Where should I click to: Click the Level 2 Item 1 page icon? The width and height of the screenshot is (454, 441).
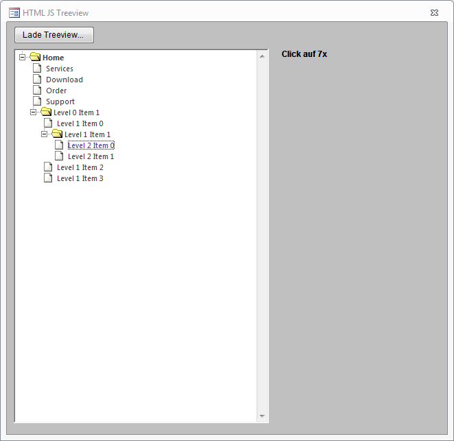coord(60,156)
